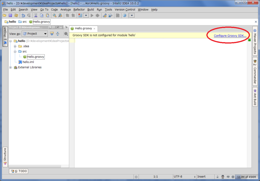Toggle Autoscroll from Source icon
The width and height of the screenshot is (260, 181).
pos(52,34)
